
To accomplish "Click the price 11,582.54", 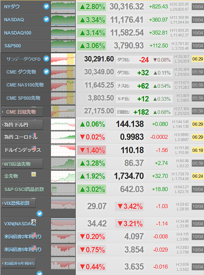I will [127, 33].
